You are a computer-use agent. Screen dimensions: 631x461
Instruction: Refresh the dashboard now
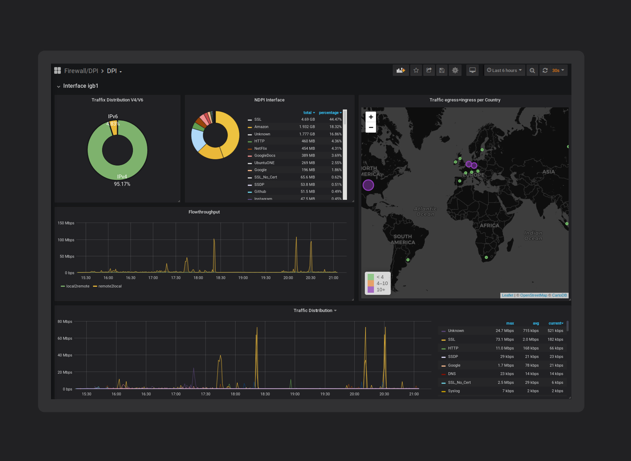point(545,70)
